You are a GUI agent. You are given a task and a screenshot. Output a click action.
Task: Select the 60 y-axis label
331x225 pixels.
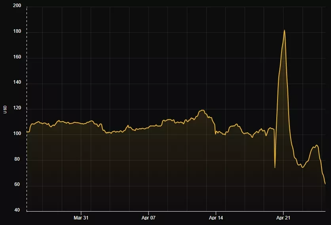point(17,184)
